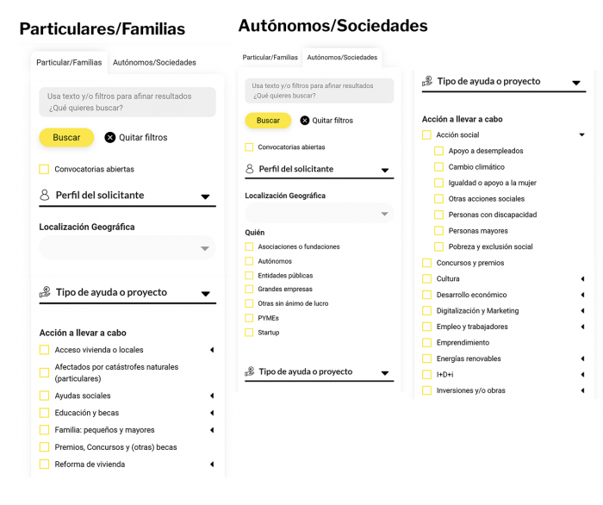Click the left yellow Buscar button
Image resolution: width=603 pixels, height=505 pixels.
66,137
